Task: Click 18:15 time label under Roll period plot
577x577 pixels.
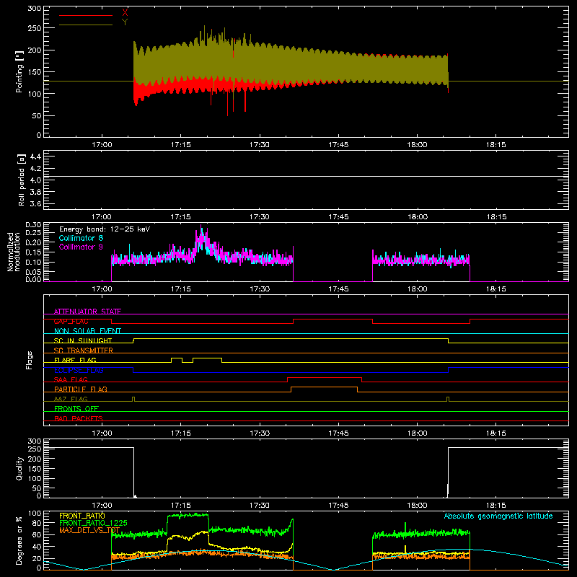Action: [496, 217]
